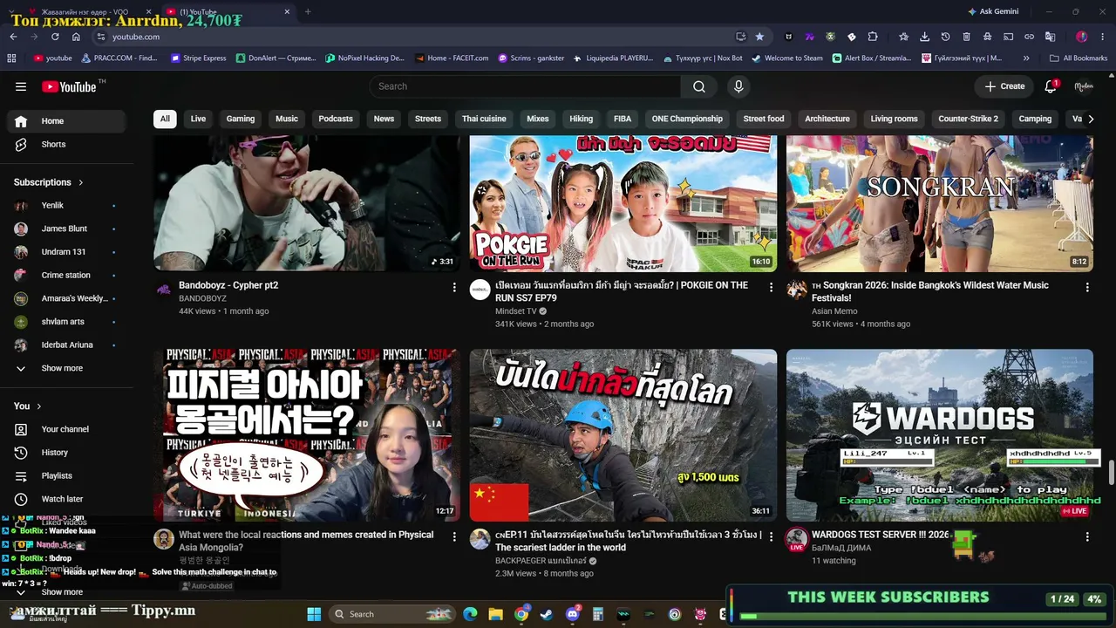
Task: Reload the page in Chrome
Action: click(x=55, y=37)
